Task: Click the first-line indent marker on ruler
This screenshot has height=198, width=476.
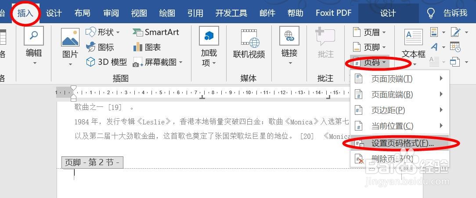Action: (73, 88)
